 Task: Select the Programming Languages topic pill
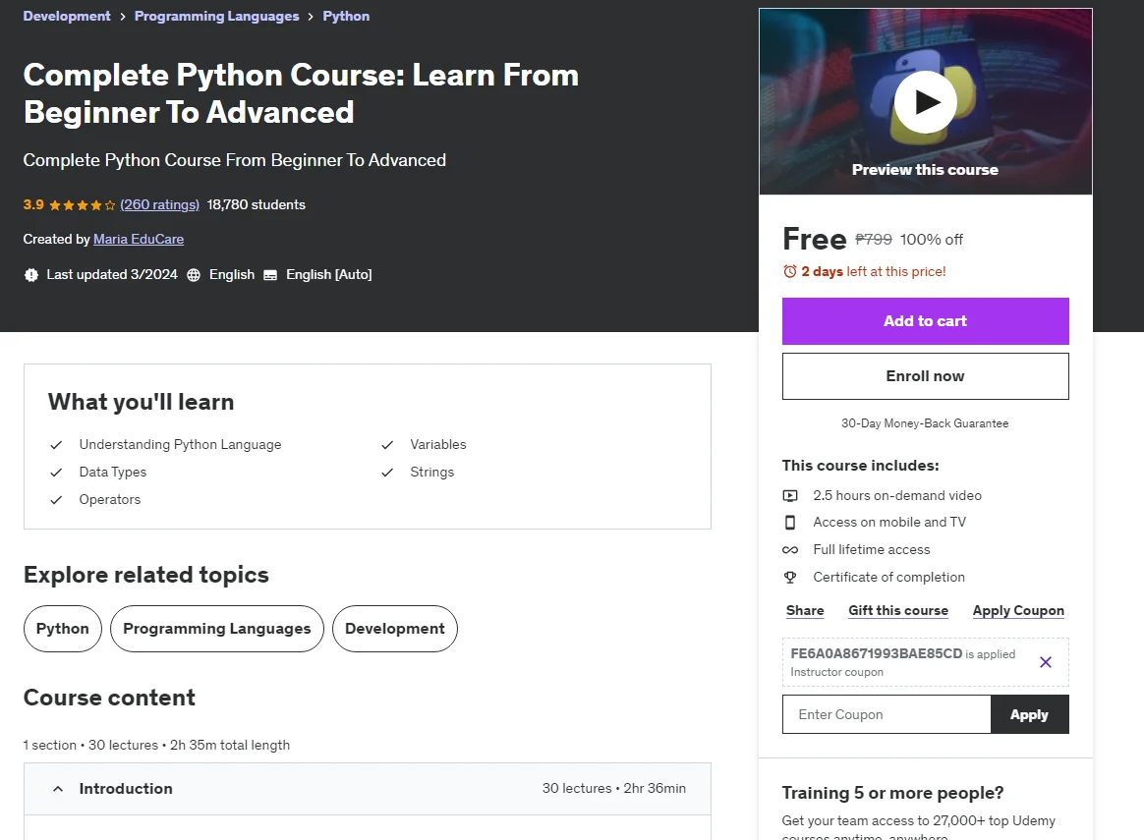(216, 629)
